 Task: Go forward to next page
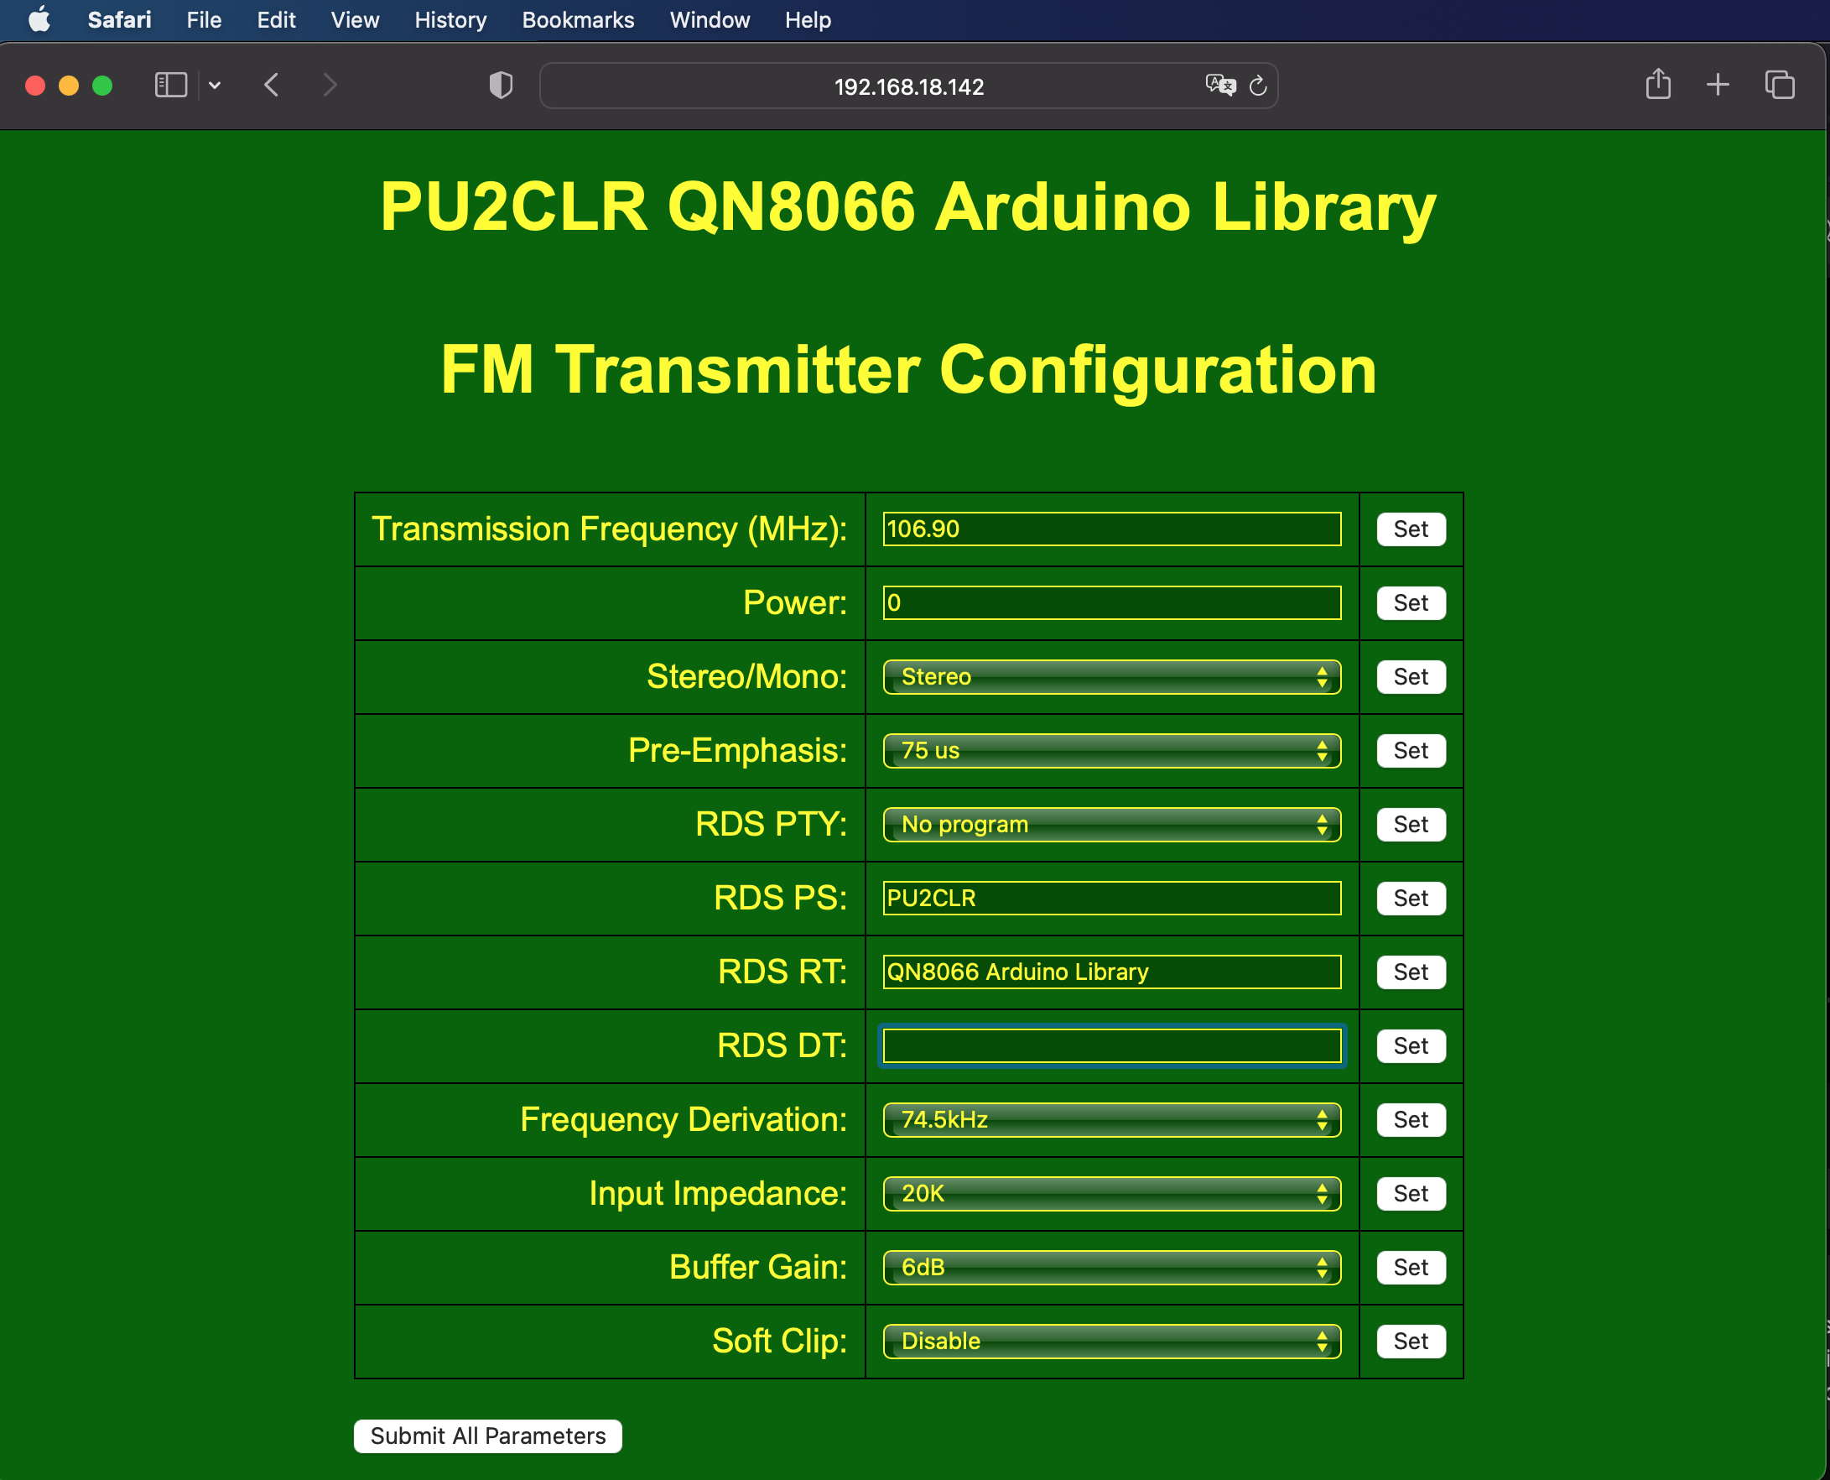point(330,86)
